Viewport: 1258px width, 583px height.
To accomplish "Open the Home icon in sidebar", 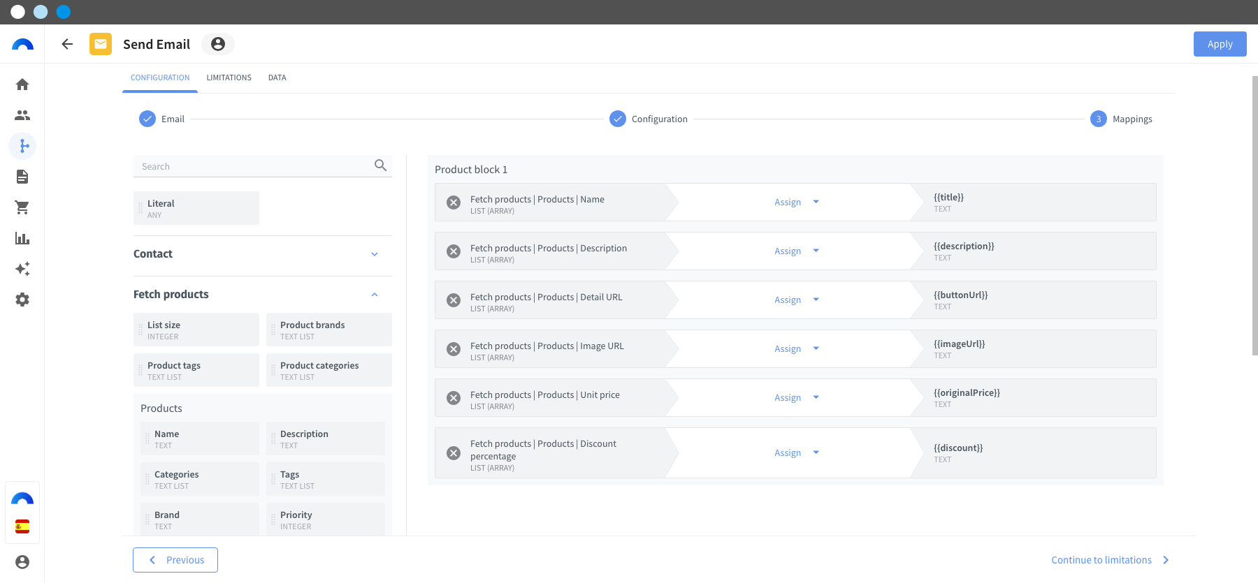I will [x=22, y=84].
